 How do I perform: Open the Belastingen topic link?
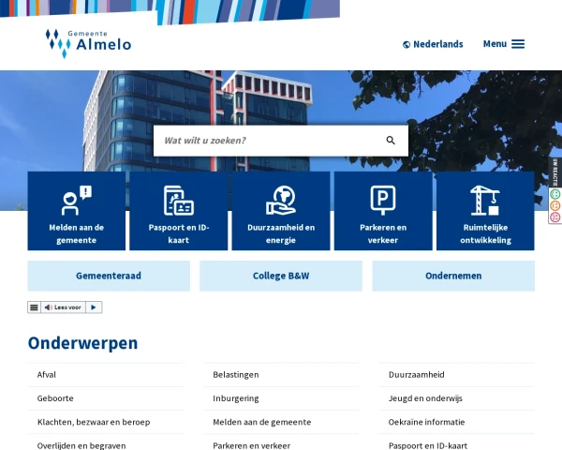click(x=236, y=375)
